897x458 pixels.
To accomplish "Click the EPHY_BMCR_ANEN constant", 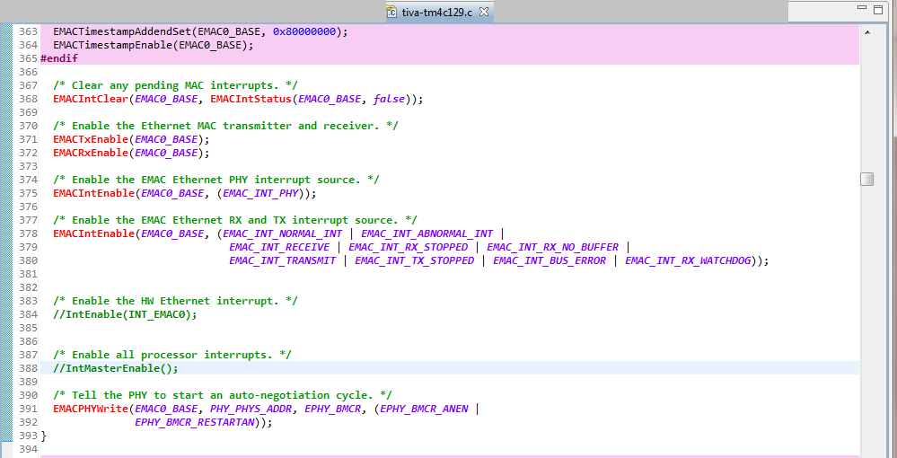I will click(x=424, y=409).
